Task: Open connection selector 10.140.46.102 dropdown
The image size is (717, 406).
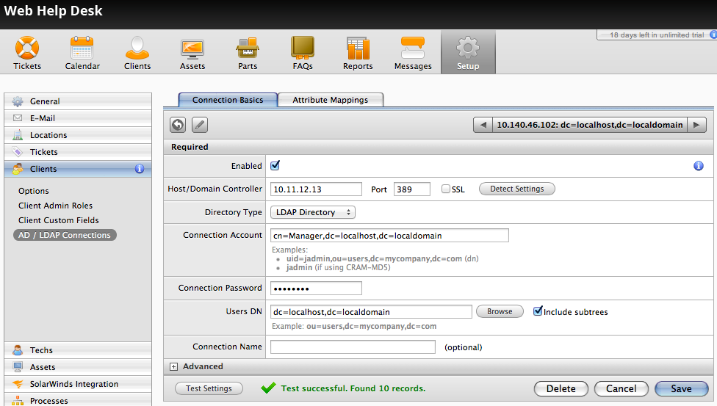Action: tap(589, 125)
